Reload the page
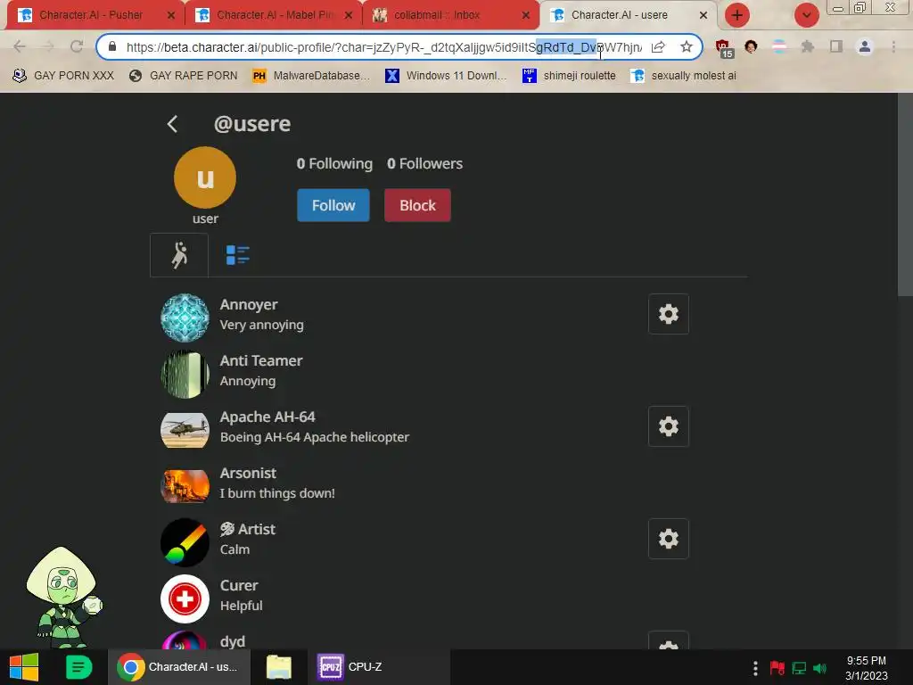This screenshot has width=913, height=685. [77, 46]
